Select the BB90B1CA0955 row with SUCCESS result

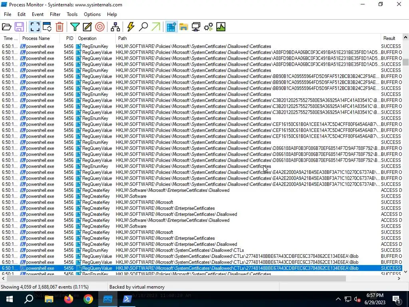[201, 88]
